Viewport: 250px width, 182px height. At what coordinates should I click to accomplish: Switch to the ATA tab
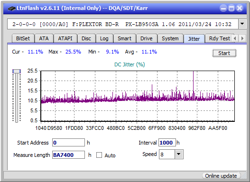point(44,38)
